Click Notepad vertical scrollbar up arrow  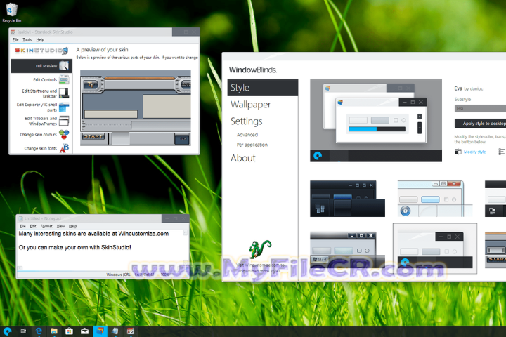point(186,232)
